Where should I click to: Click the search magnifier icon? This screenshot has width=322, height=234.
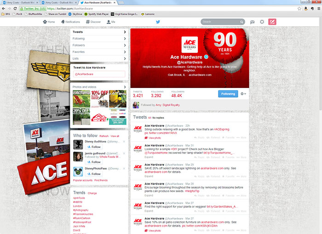point(241,22)
